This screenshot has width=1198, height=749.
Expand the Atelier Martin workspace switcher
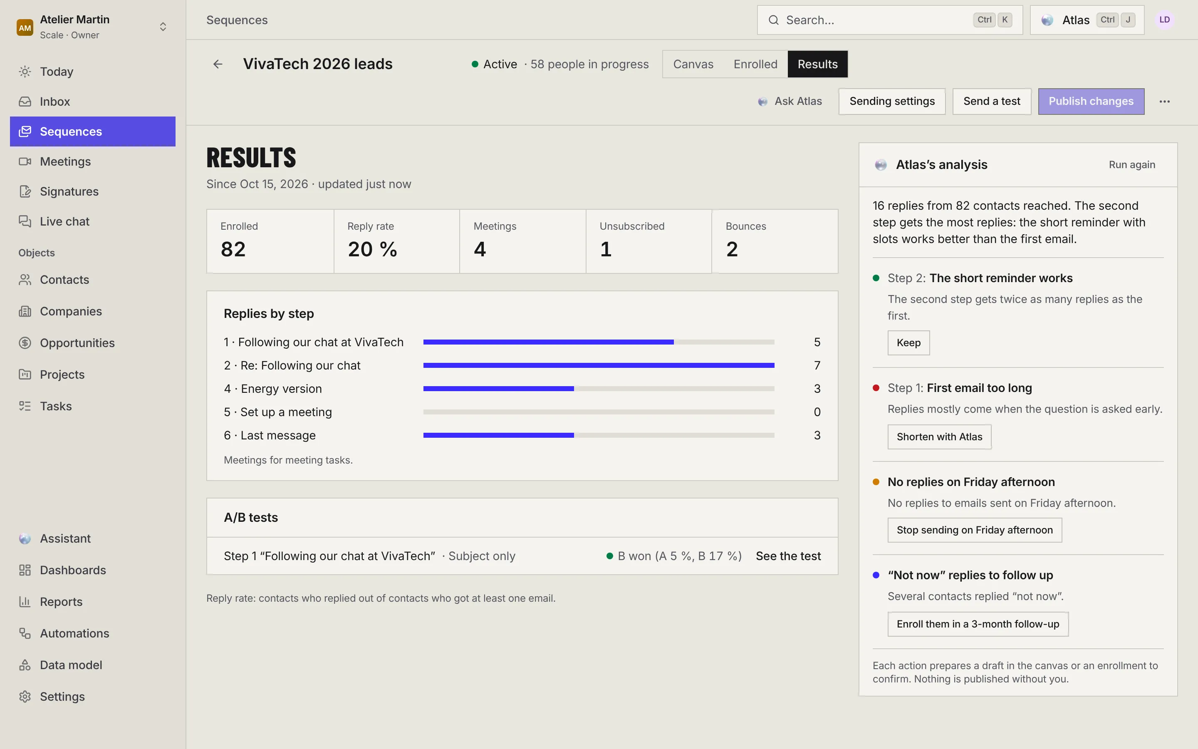pyautogui.click(x=163, y=27)
